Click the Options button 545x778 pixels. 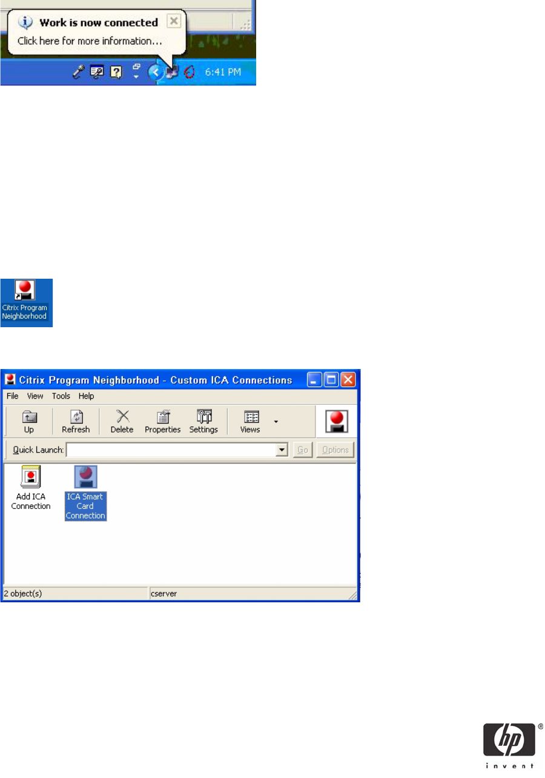[x=335, y=450]
